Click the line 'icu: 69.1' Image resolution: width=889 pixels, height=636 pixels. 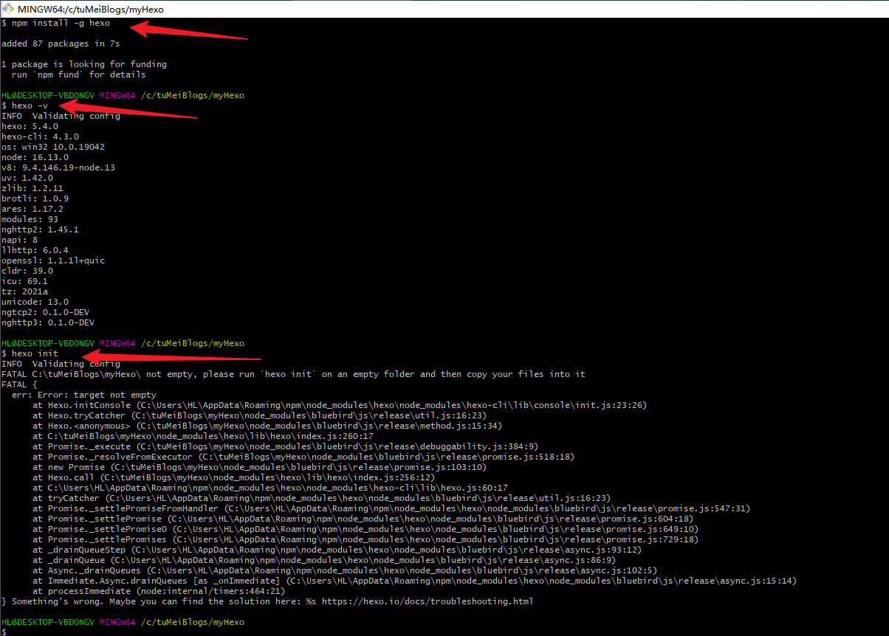(24, 281)
